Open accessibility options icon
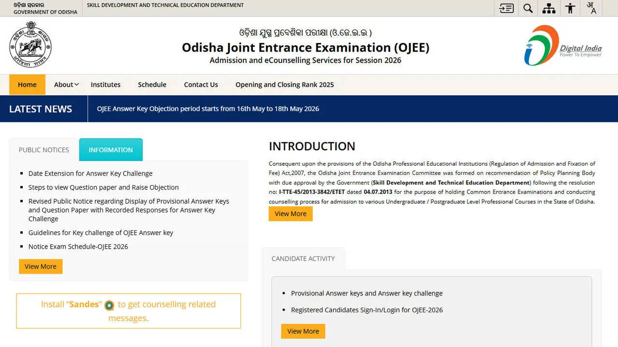The height and width of the screenshot is (347, 618). tap(570, 8)
